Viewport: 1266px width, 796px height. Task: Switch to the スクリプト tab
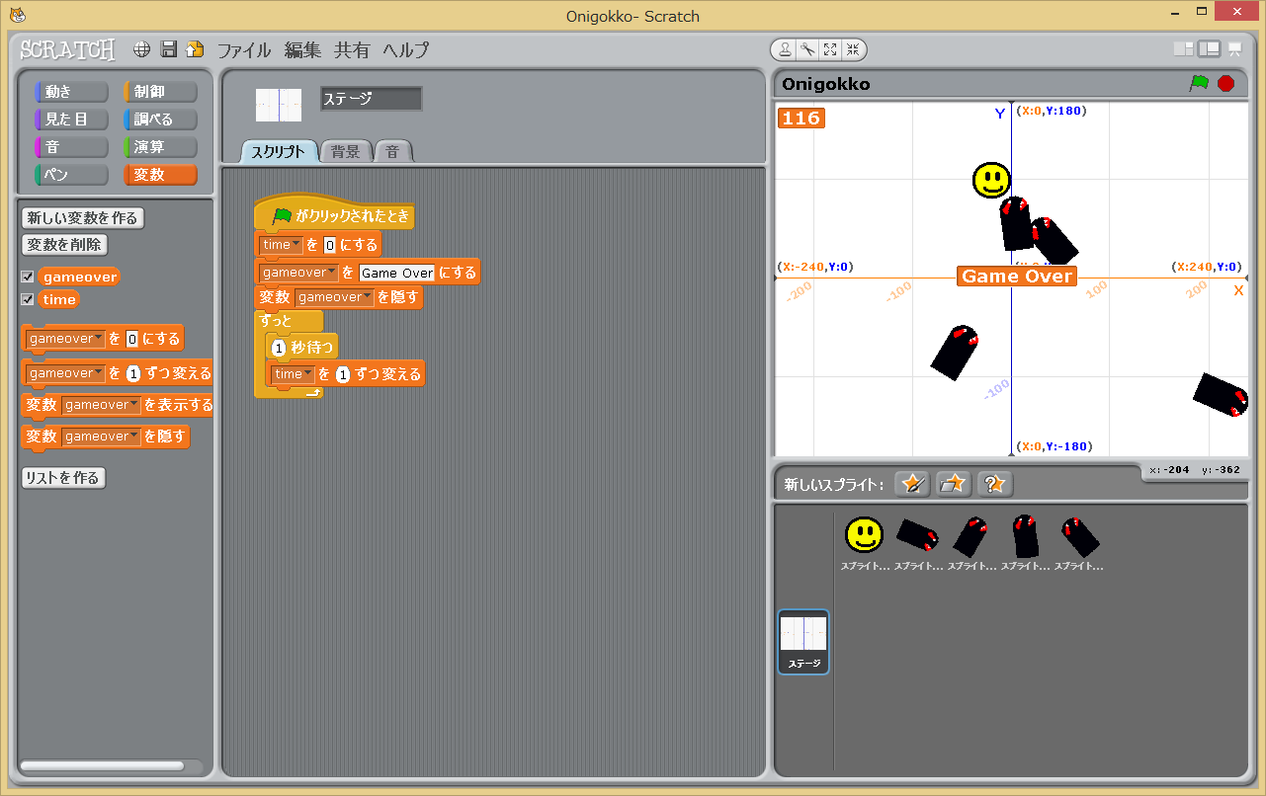pyautogui.click(x=279, y=152)
